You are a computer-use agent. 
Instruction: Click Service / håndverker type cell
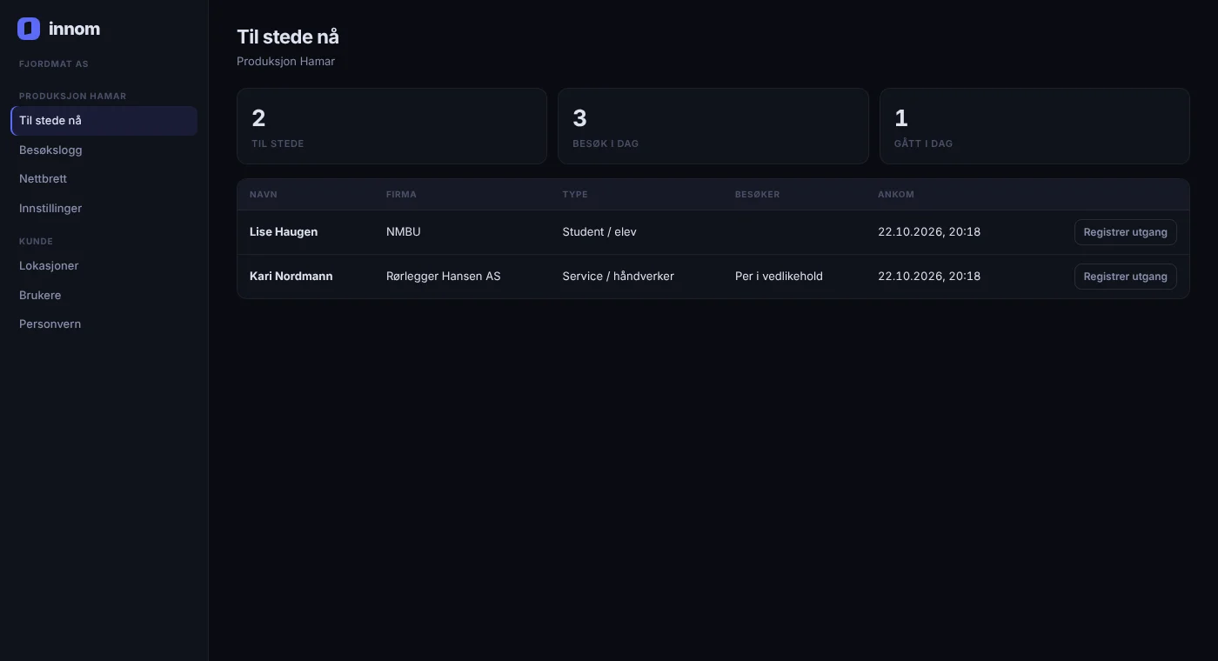(619, 277)
